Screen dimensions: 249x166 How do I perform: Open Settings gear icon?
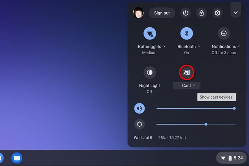point(217,13)
